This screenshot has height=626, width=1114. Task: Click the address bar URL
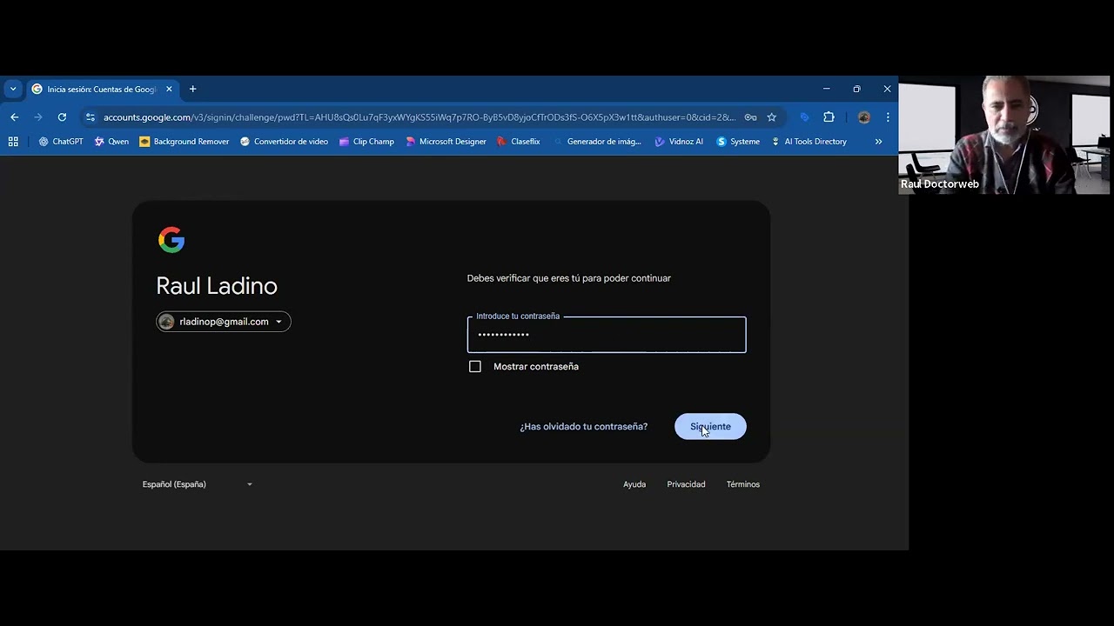point(419,117)
